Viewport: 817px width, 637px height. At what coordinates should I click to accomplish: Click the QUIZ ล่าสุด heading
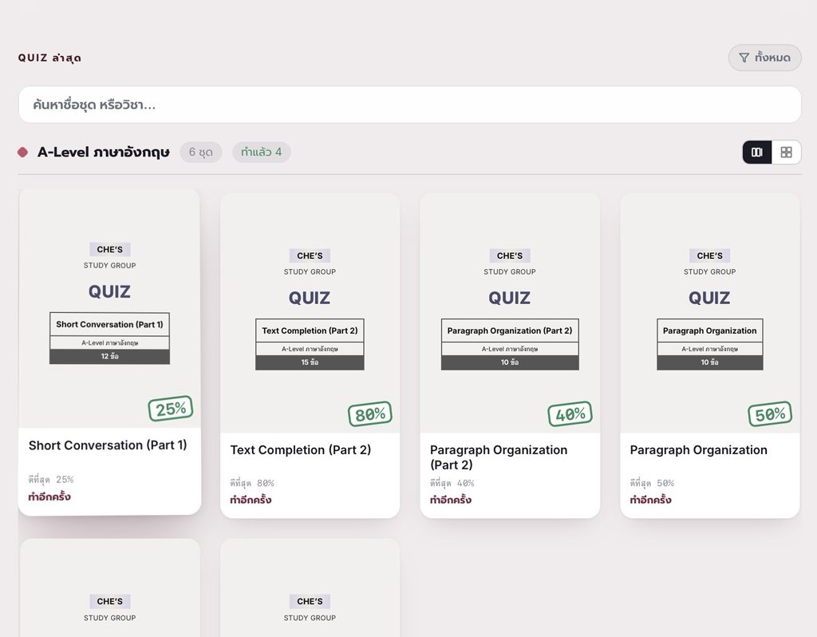49,57
